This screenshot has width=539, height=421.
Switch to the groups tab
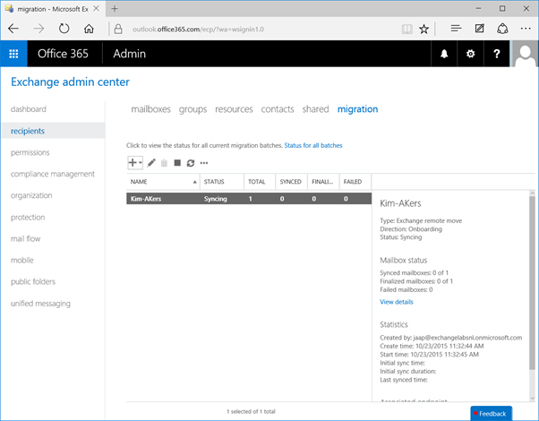pyautogui.click(x=192, y=109)
